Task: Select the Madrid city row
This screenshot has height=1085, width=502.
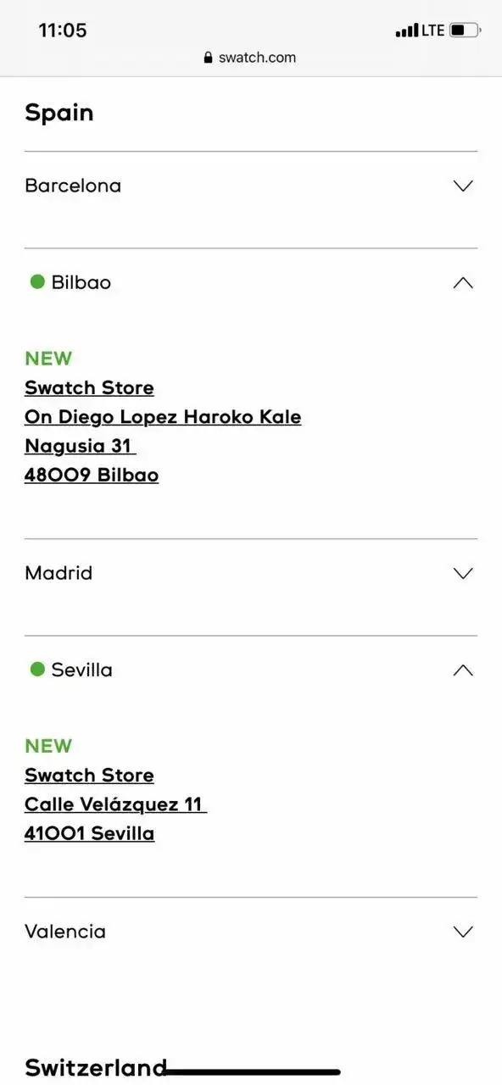Action: (x=251, y=573)
